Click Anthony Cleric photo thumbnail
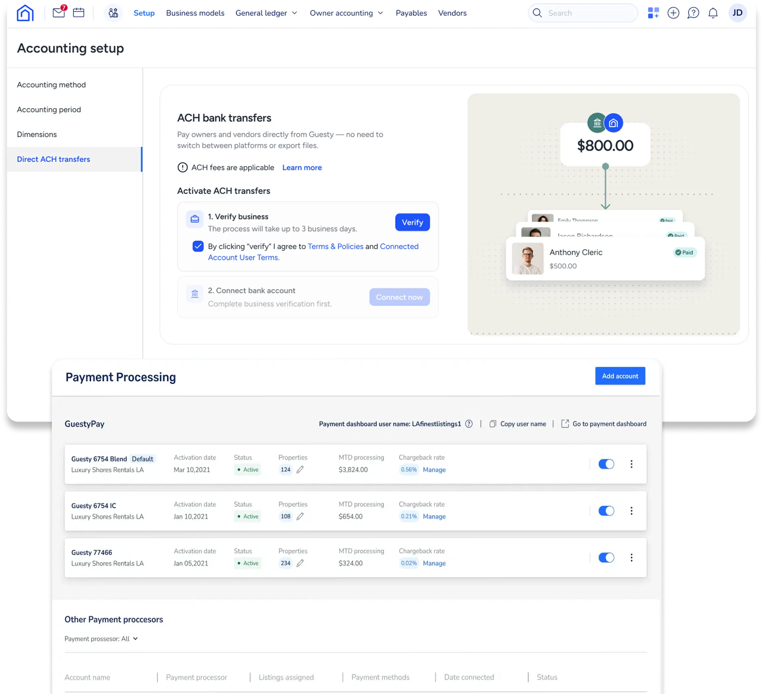The image size is (763, 694). point(527,258)
